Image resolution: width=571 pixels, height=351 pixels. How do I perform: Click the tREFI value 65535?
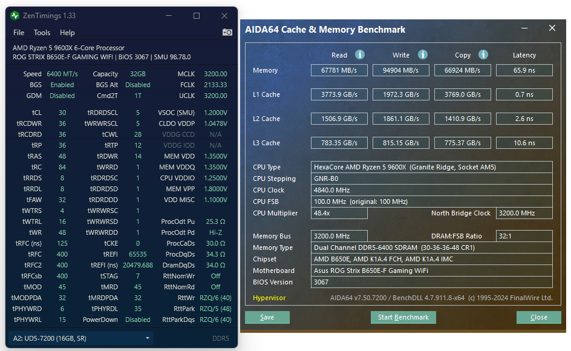pyautogui.click(x=138, y=254)
